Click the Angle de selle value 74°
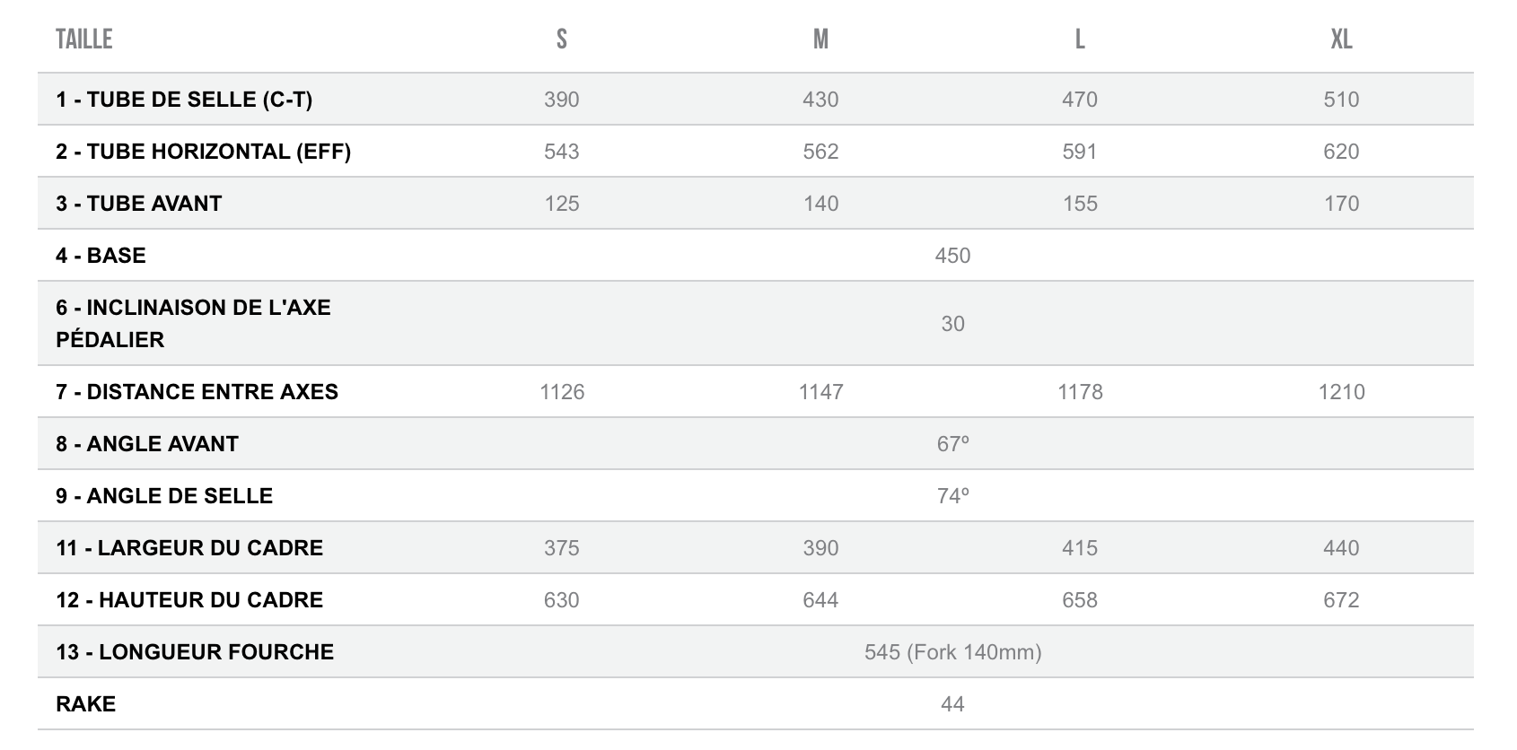 point(952,496)
